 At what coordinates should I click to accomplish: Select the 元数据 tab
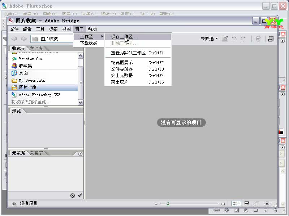coord(18,153)
